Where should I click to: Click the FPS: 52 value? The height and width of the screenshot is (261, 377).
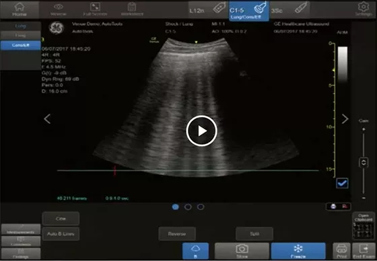[x=51, y=61]
